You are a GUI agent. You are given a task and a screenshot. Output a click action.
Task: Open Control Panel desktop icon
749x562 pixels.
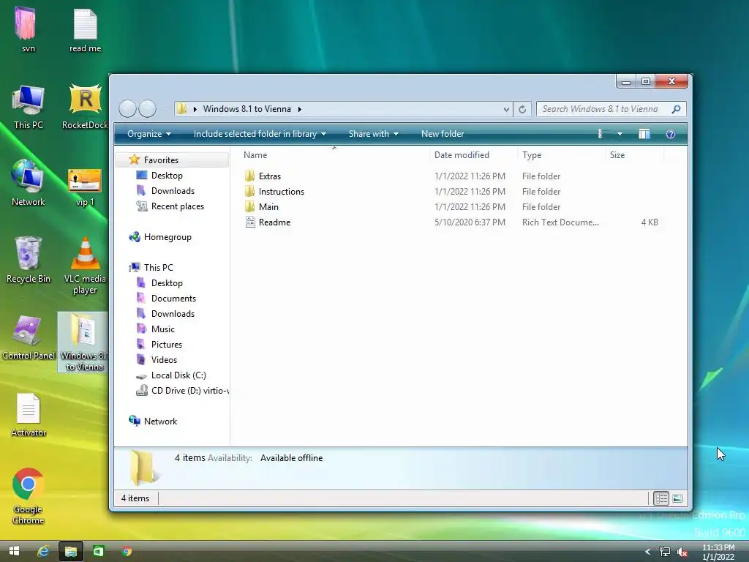pyautogui.click(x=29, y=337)
